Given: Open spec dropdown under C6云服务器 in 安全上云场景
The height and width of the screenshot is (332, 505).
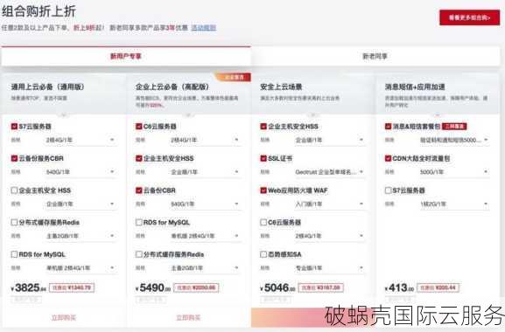Looking at the screenshot, I should (329, 236).
